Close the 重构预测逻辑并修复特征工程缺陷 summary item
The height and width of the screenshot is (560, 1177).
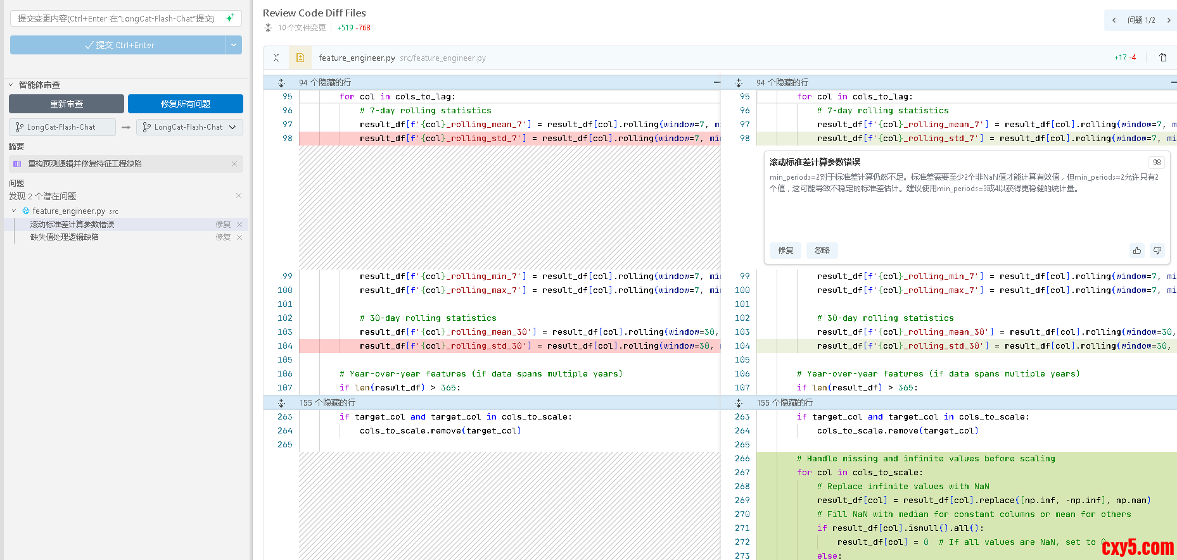pos(234,164)
